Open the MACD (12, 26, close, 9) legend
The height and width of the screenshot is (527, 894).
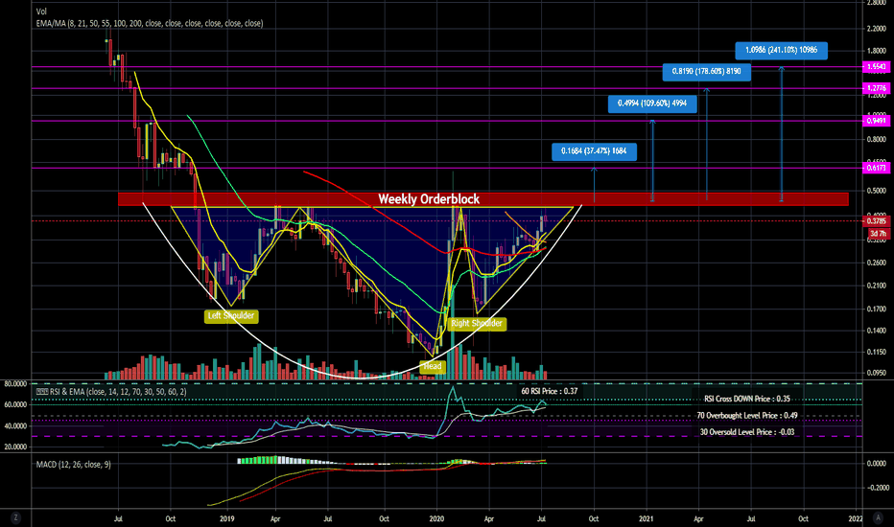coord(74,465)
